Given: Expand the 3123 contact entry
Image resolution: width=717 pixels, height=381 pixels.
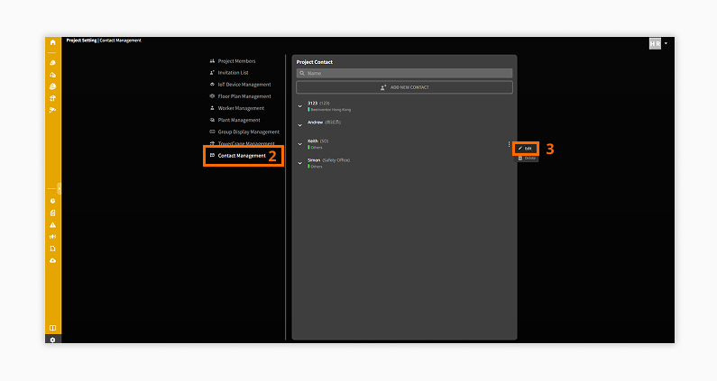Looking at the screenshot, I should click(300, 106).
